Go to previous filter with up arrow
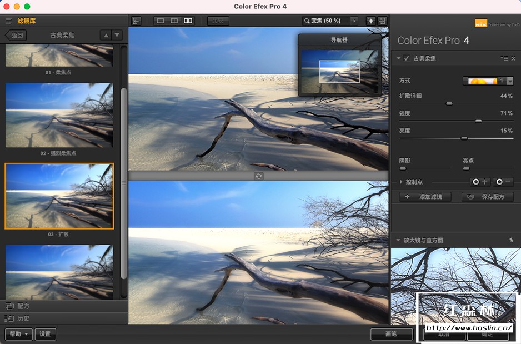521x344 pixels. click(x=106, y=35)
